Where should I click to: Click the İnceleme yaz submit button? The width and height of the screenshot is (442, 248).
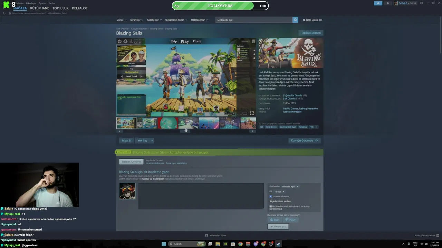coord(278,226)
